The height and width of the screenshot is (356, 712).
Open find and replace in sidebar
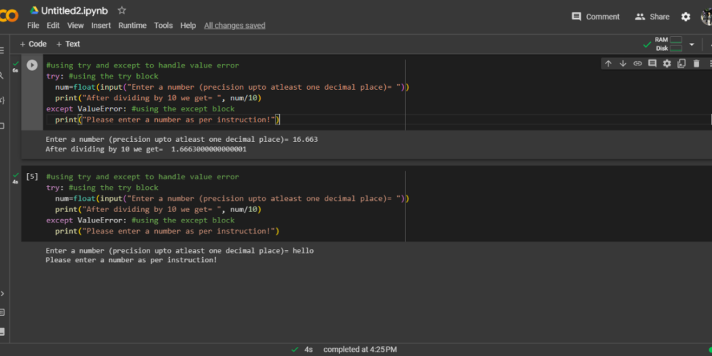2,75
